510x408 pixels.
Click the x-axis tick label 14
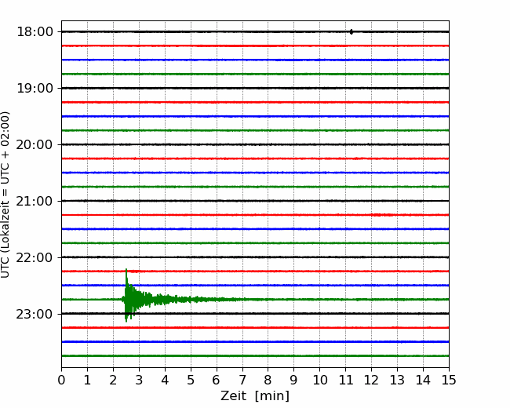pos(423,380)
